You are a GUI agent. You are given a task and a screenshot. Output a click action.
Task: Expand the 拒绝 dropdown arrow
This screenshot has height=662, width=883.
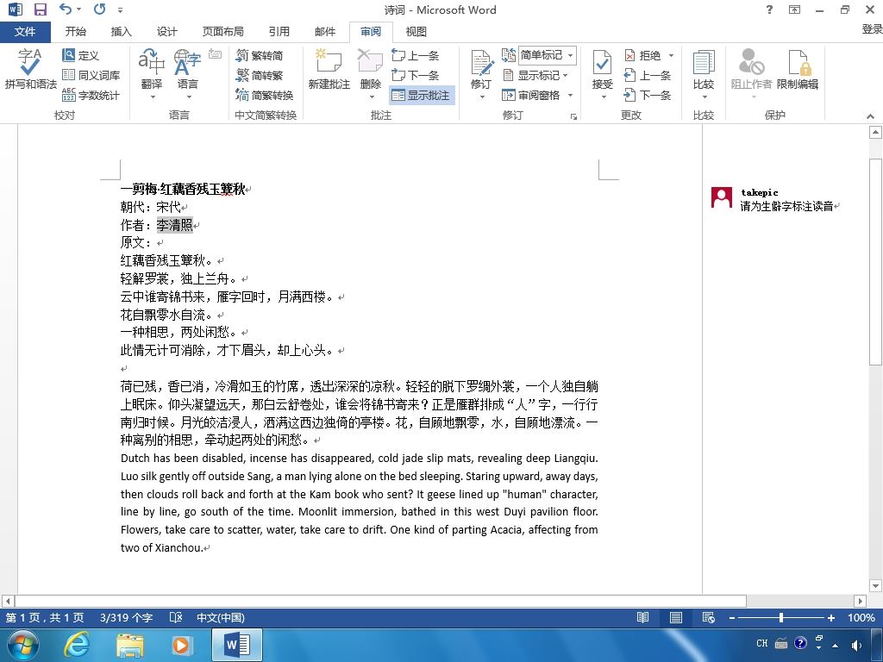pyautogui.click(x=671, y=55)
